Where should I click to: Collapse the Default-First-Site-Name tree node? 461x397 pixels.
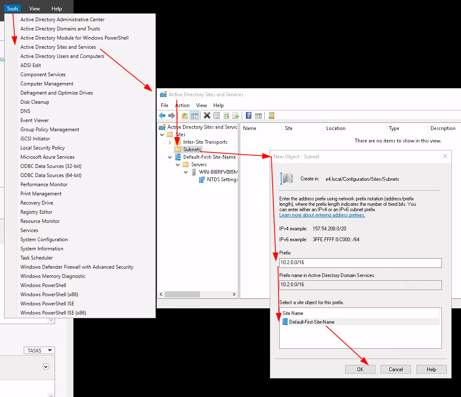[x=170, y=157]
